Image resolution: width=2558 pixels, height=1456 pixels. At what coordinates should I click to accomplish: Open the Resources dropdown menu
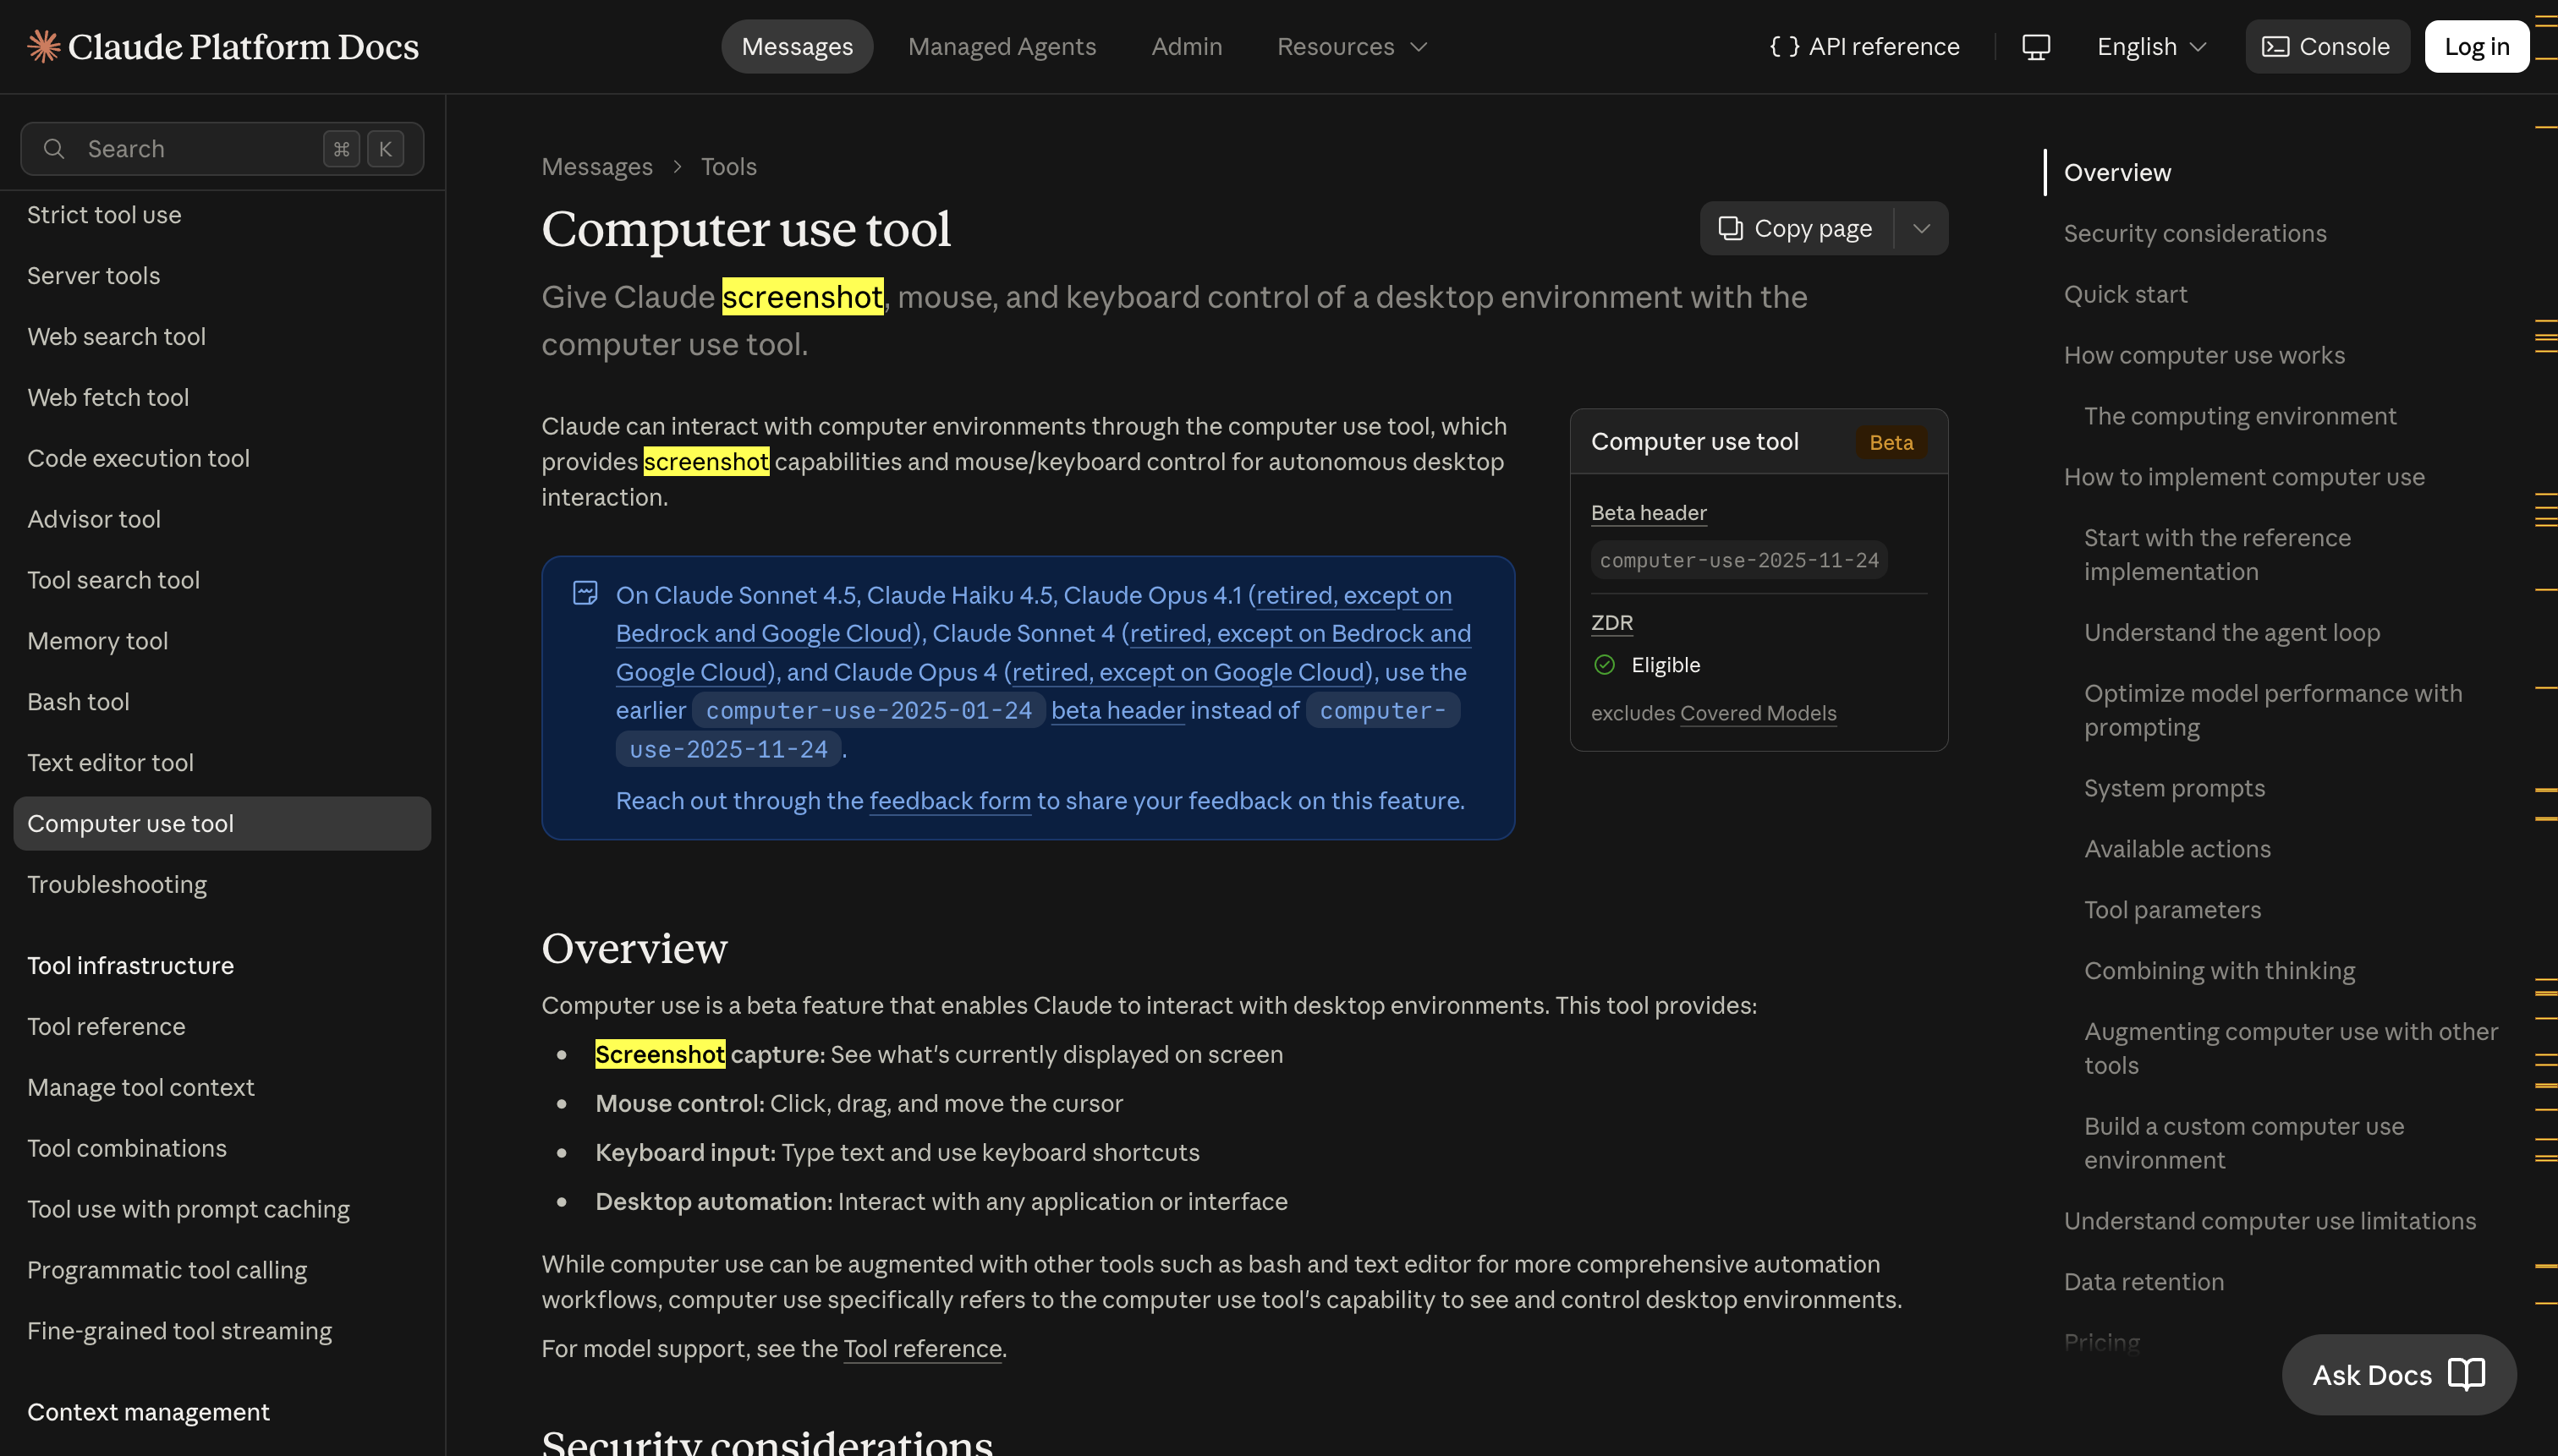[x=1352, y=47]
